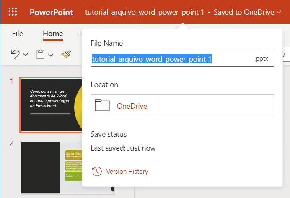
Task: Click the .pptx extension label
Action: (261, 59)
